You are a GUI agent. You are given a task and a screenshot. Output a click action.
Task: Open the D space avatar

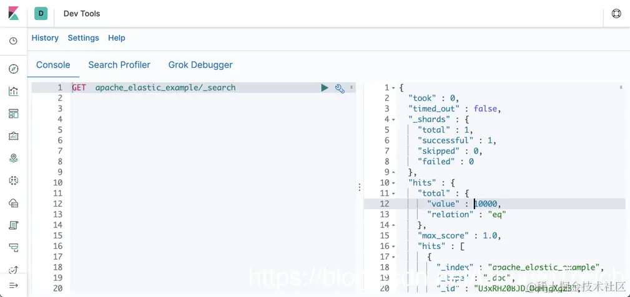tap(41, 14)
